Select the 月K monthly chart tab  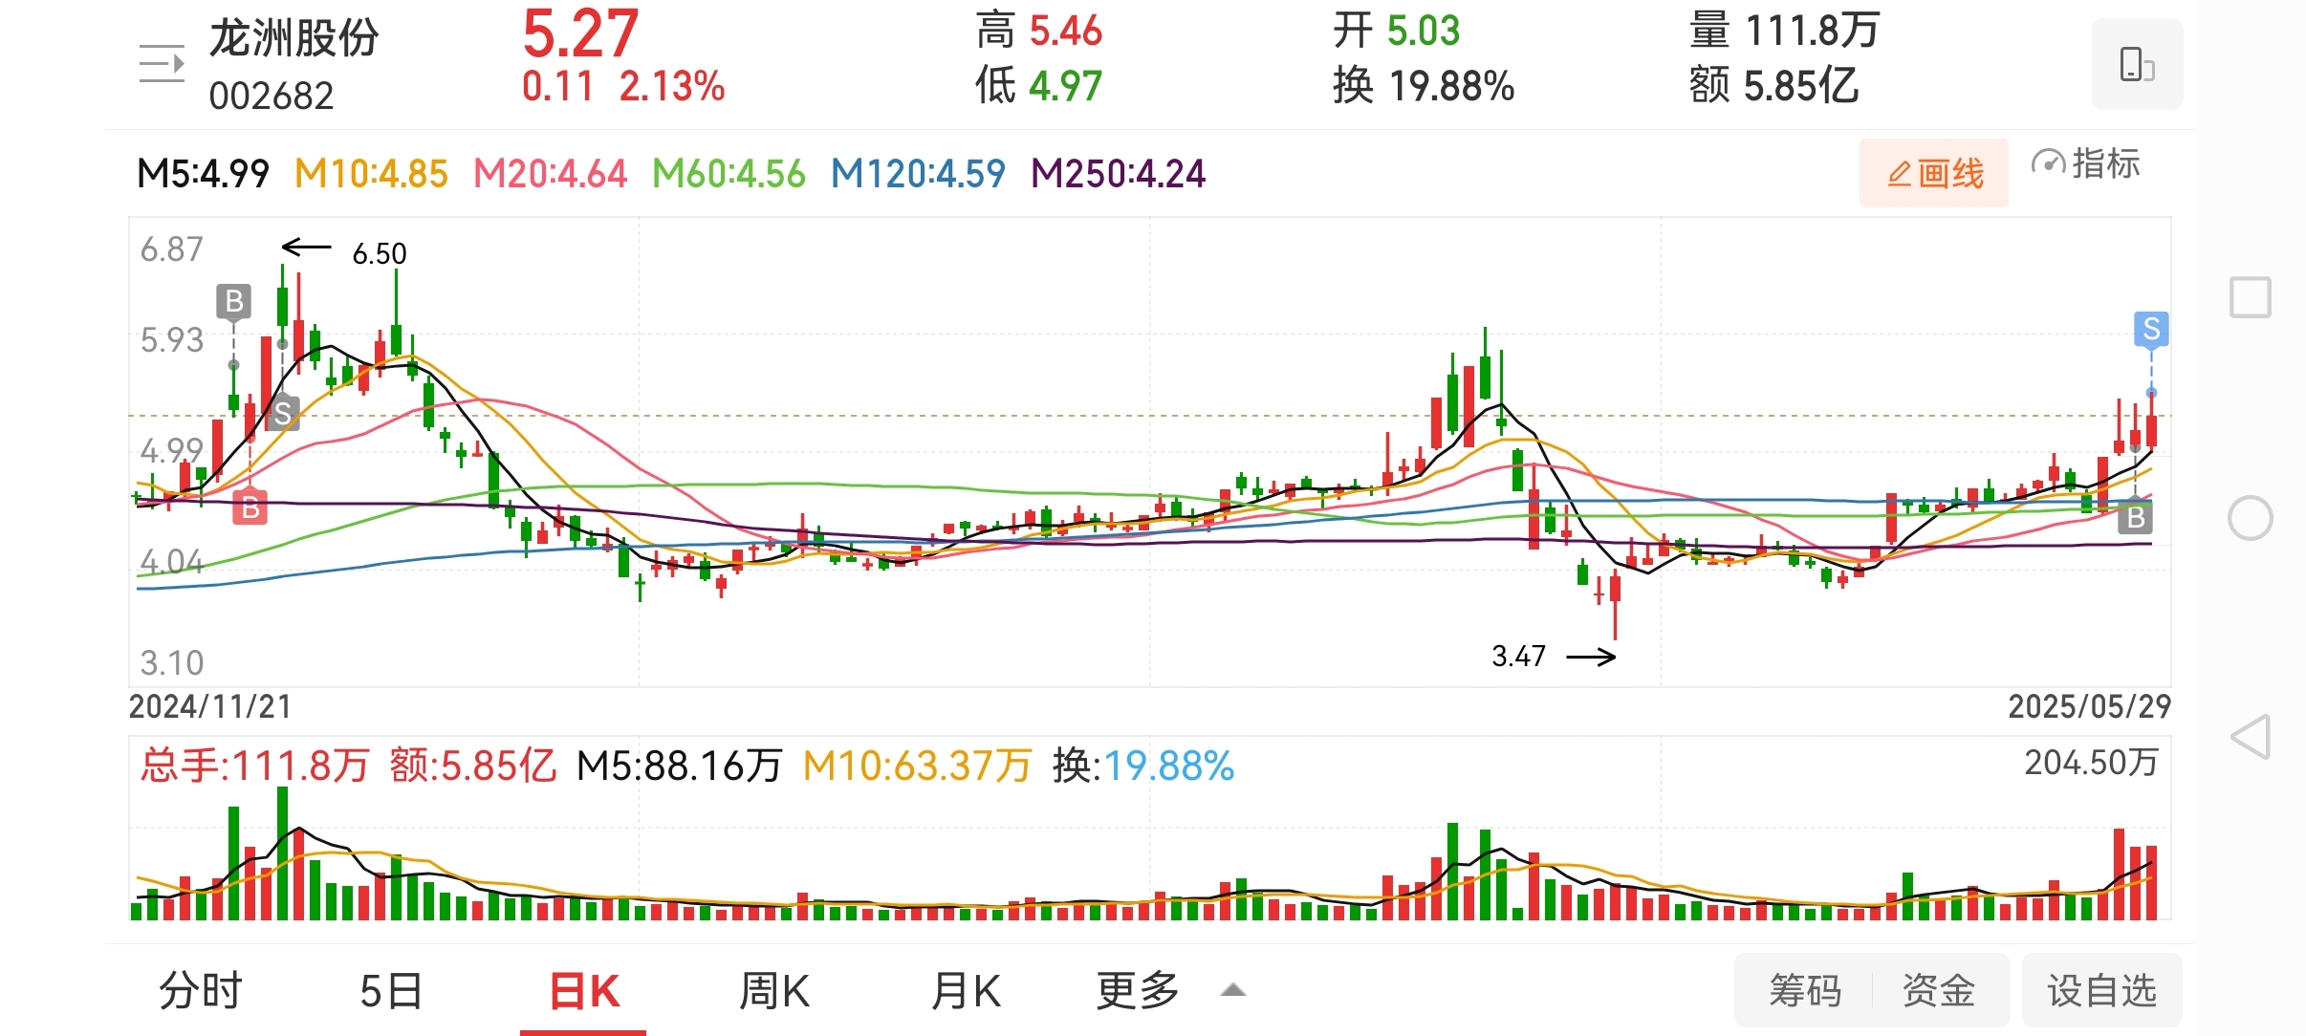click(x=966, y=990)
